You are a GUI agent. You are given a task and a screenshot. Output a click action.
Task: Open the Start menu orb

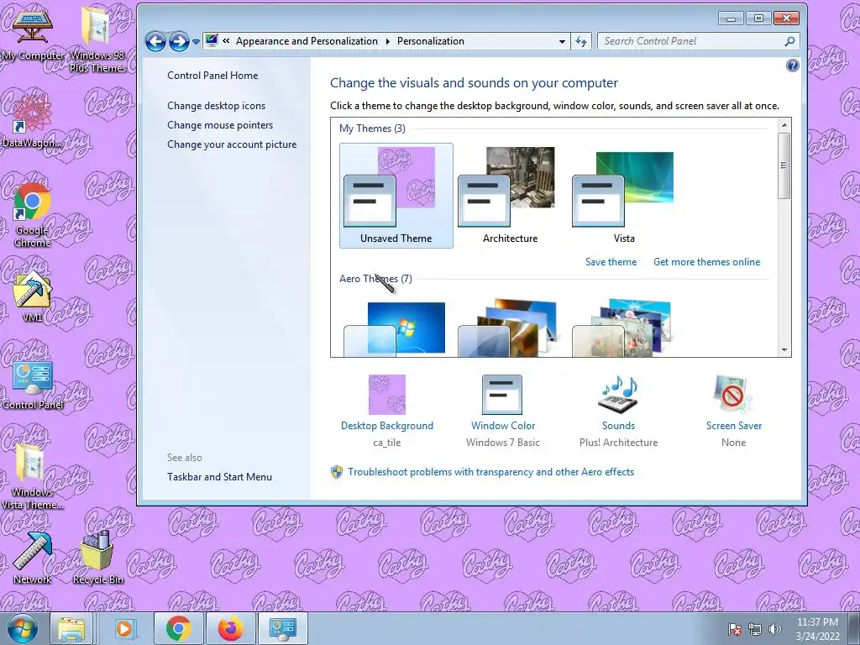click(22, 628)
